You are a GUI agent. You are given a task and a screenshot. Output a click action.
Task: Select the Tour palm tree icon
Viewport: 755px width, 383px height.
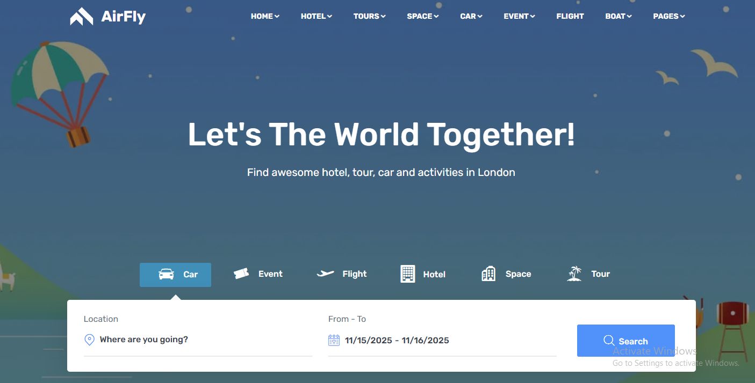[x=574, y=274]
